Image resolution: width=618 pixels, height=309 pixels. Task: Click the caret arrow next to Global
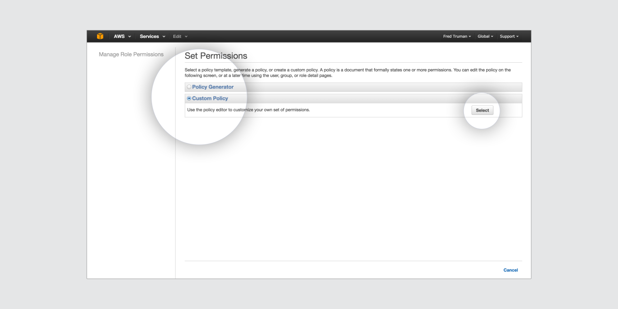[492, 37]
